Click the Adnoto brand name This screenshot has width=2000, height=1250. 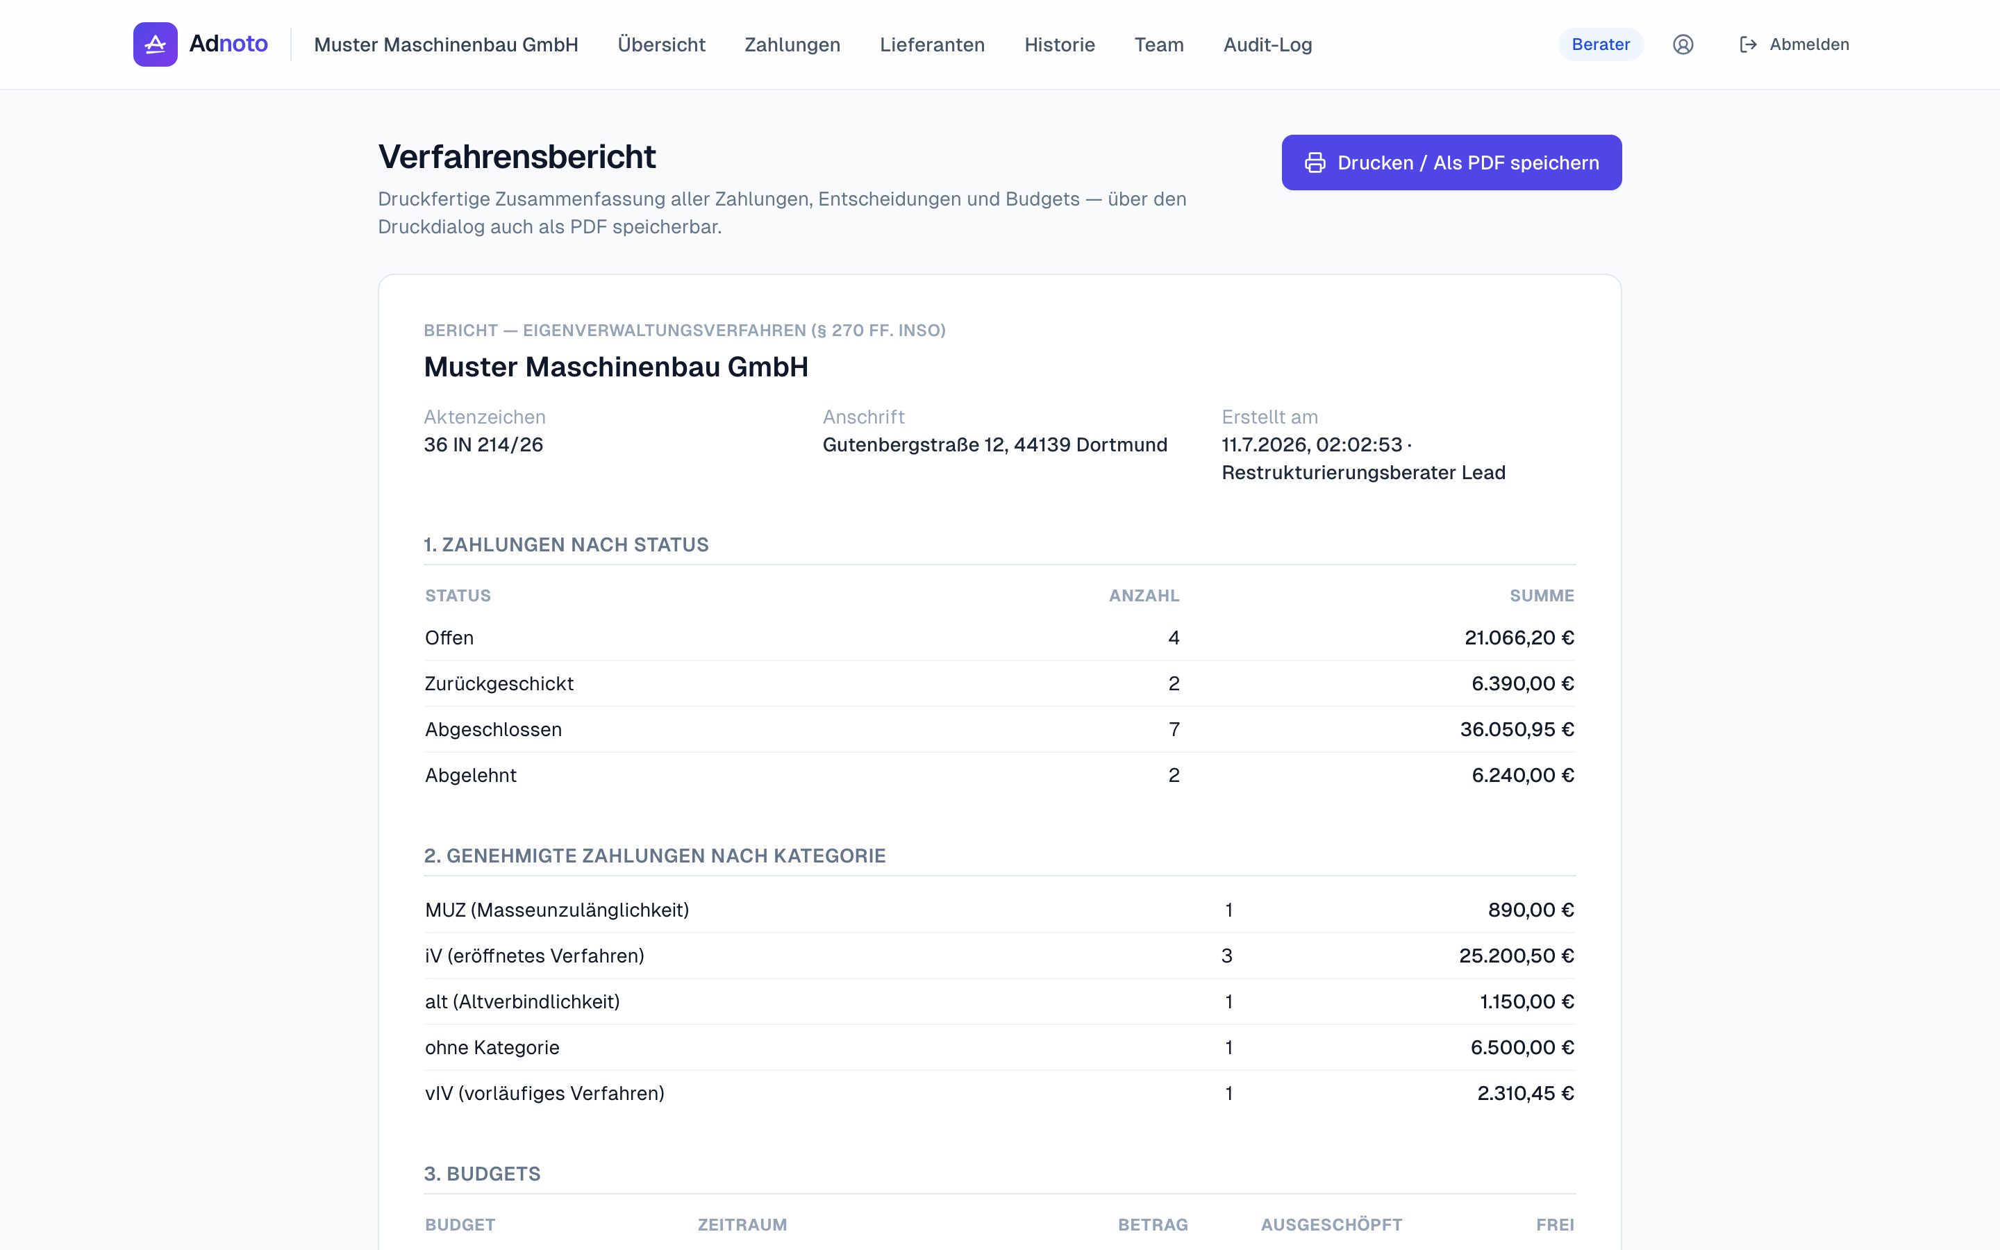228,44
